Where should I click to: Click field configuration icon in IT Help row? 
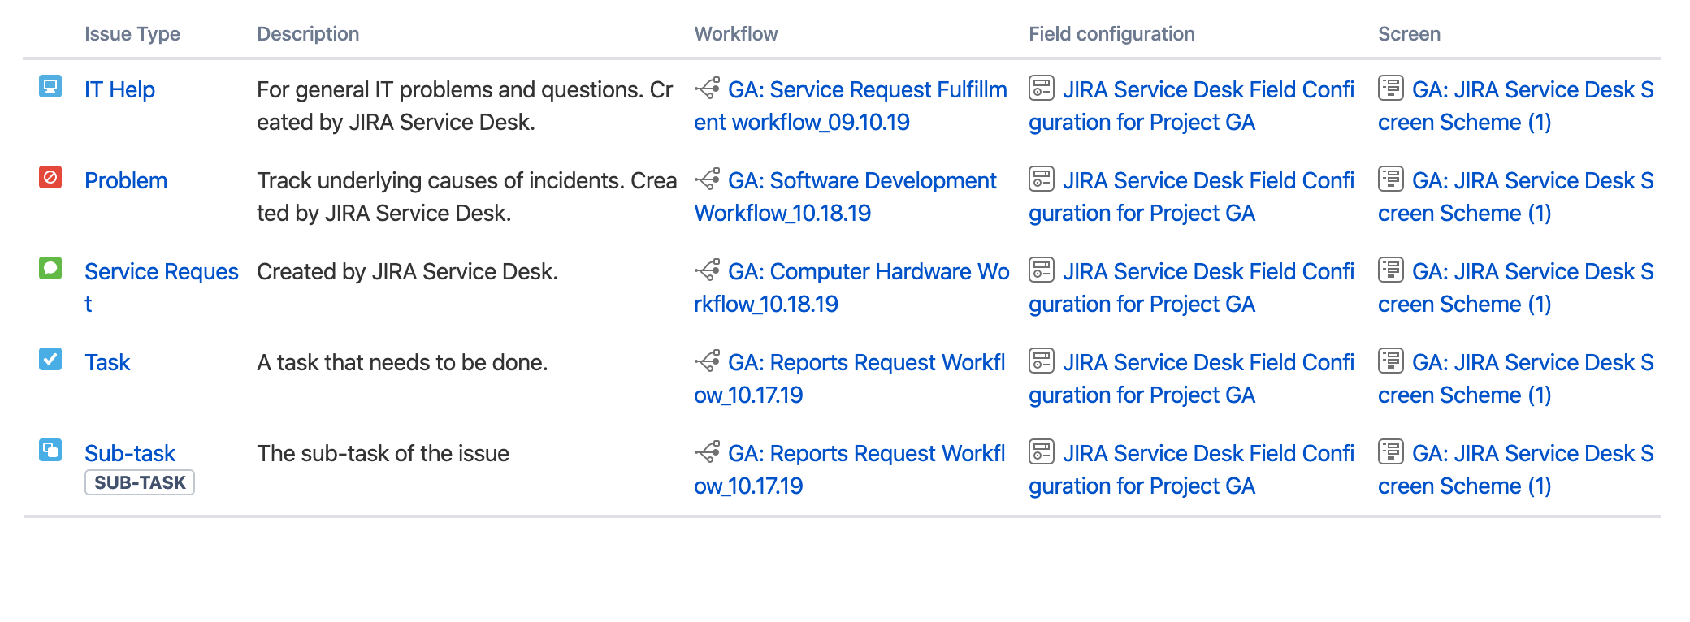tap(1042, 88)
